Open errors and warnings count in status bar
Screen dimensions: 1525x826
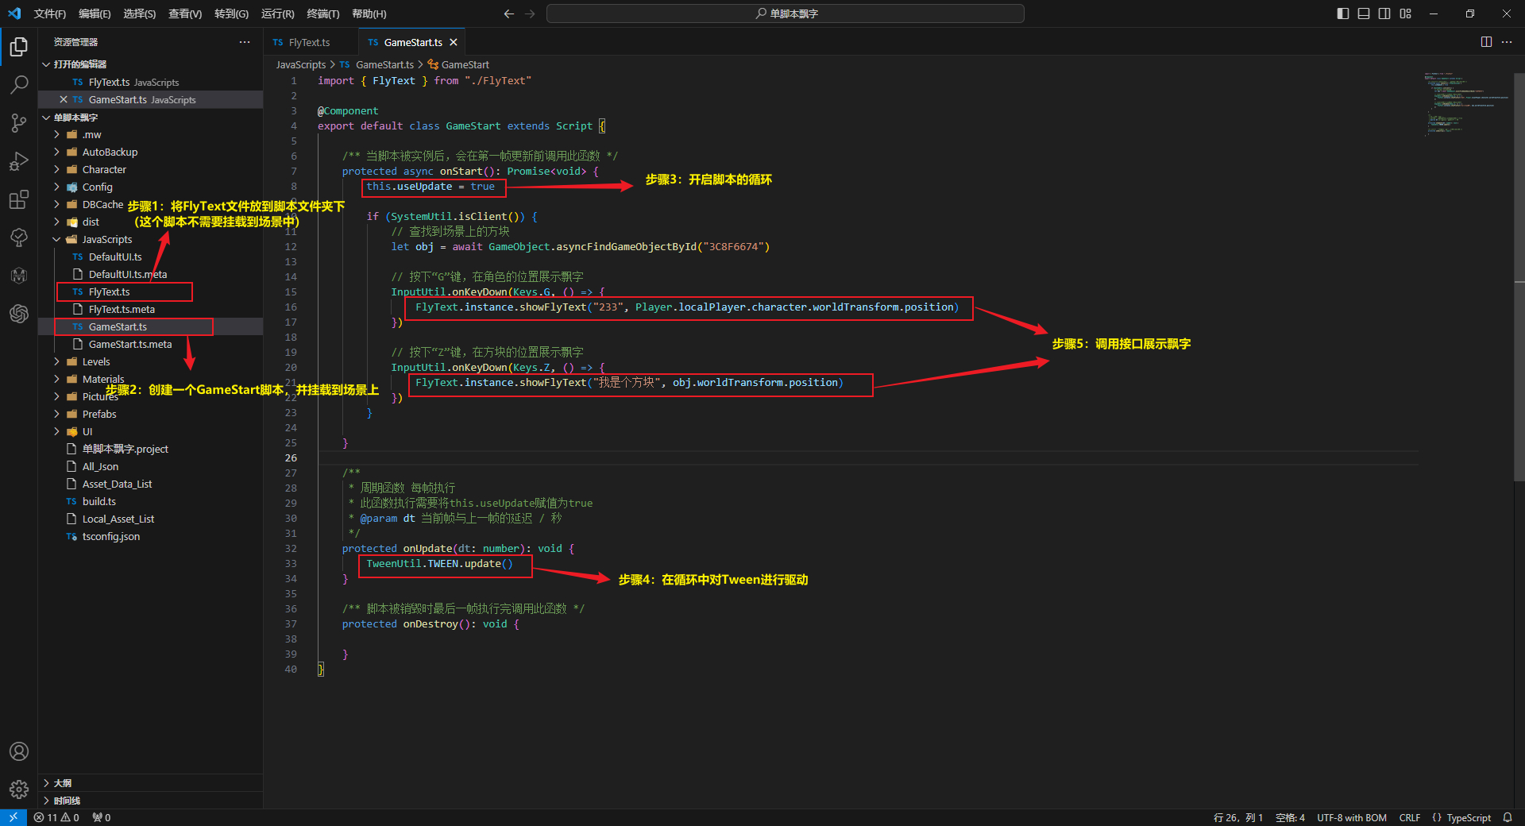(56, 817)
